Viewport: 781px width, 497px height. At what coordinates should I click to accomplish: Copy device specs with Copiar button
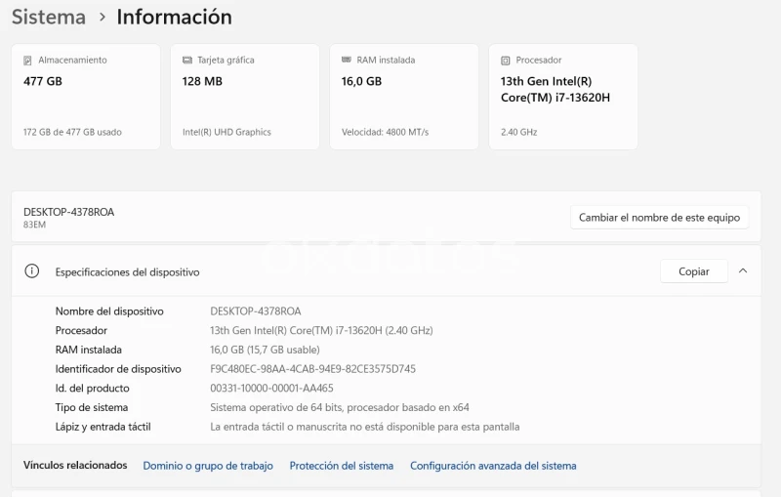[x=693, y=271]
